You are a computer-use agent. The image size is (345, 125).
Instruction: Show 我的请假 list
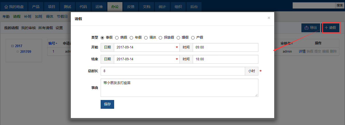[x=11, y=28]
